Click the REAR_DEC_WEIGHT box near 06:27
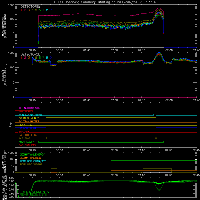 54,170
